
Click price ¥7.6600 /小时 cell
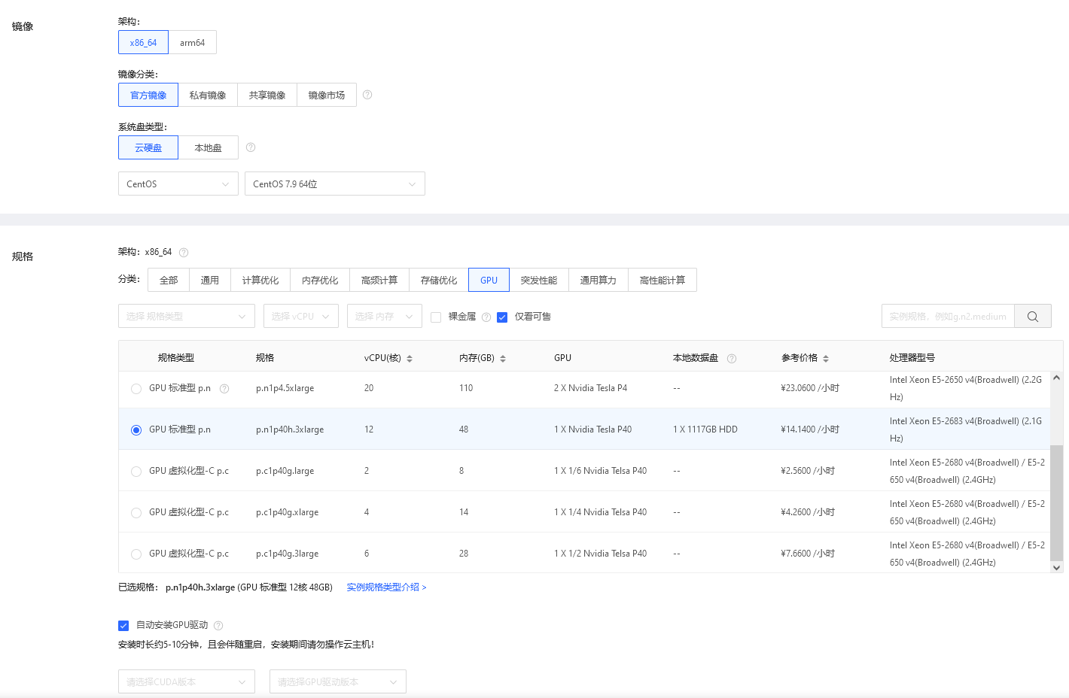pyautogui.click(x=808, y=554)
